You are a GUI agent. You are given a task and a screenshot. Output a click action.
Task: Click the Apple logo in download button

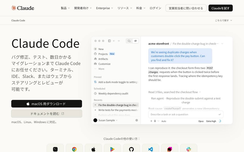[x=28, y=104]
